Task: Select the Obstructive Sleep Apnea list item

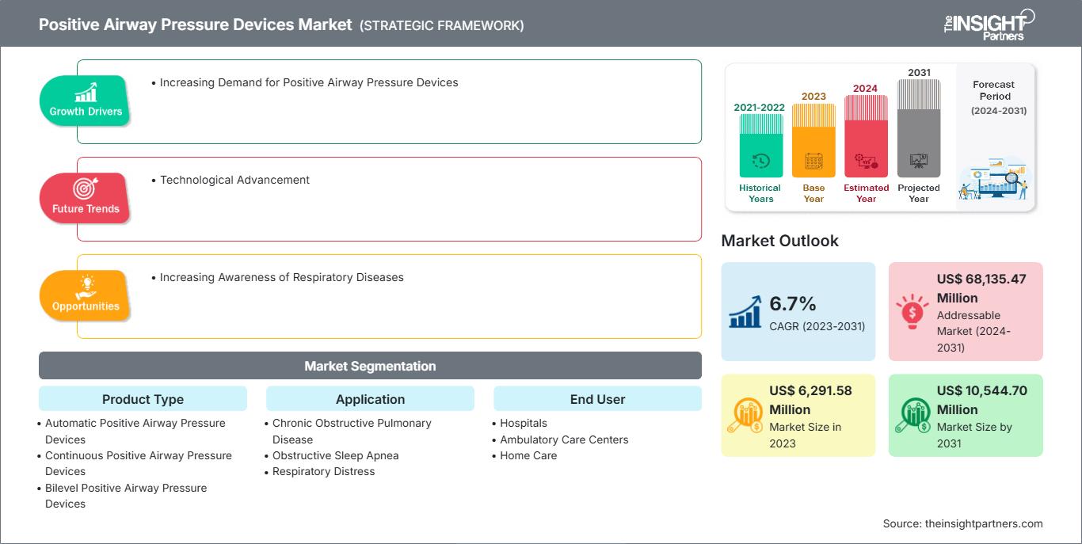Action: (336, 455)
